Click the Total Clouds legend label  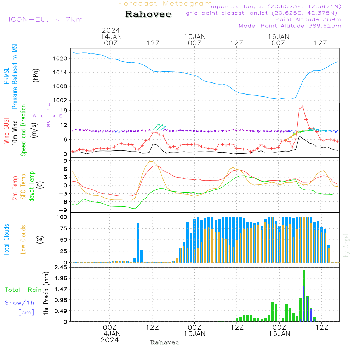coord(6,240)
